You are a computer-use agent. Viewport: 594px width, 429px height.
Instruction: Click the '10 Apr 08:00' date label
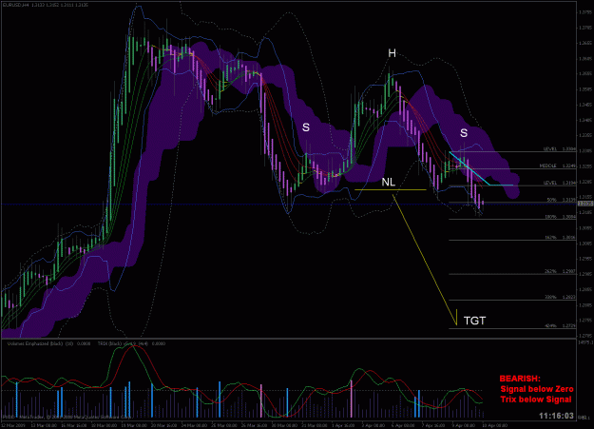[494, 425]
